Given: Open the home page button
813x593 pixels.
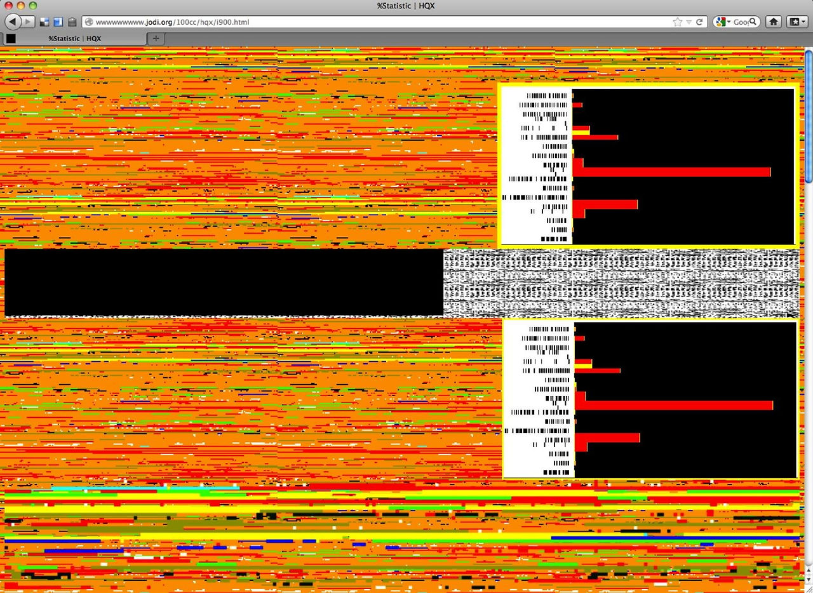Looking at the screenshot, I should [774, 22].
